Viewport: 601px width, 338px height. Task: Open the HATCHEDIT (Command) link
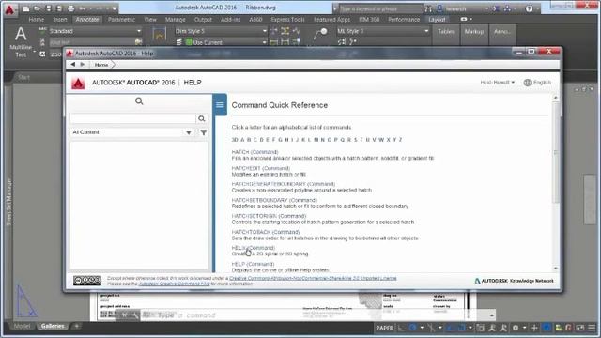click(x=261, y=168)
